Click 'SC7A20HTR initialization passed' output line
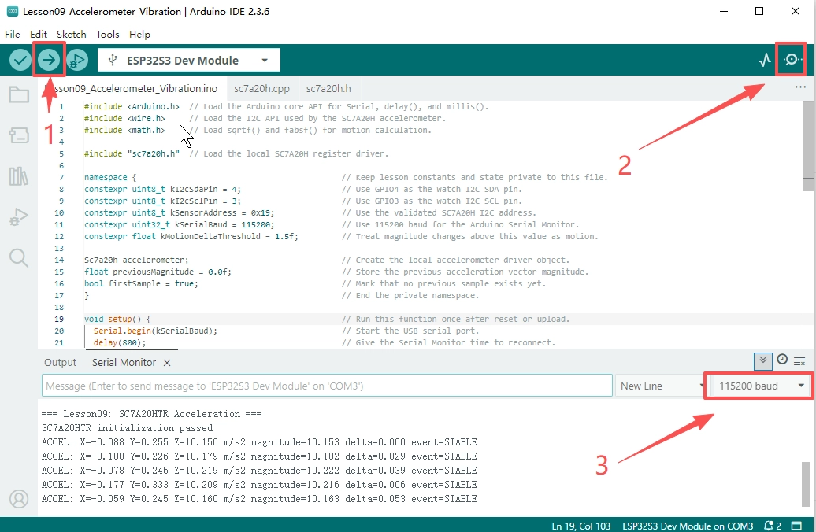 (127, 428)
